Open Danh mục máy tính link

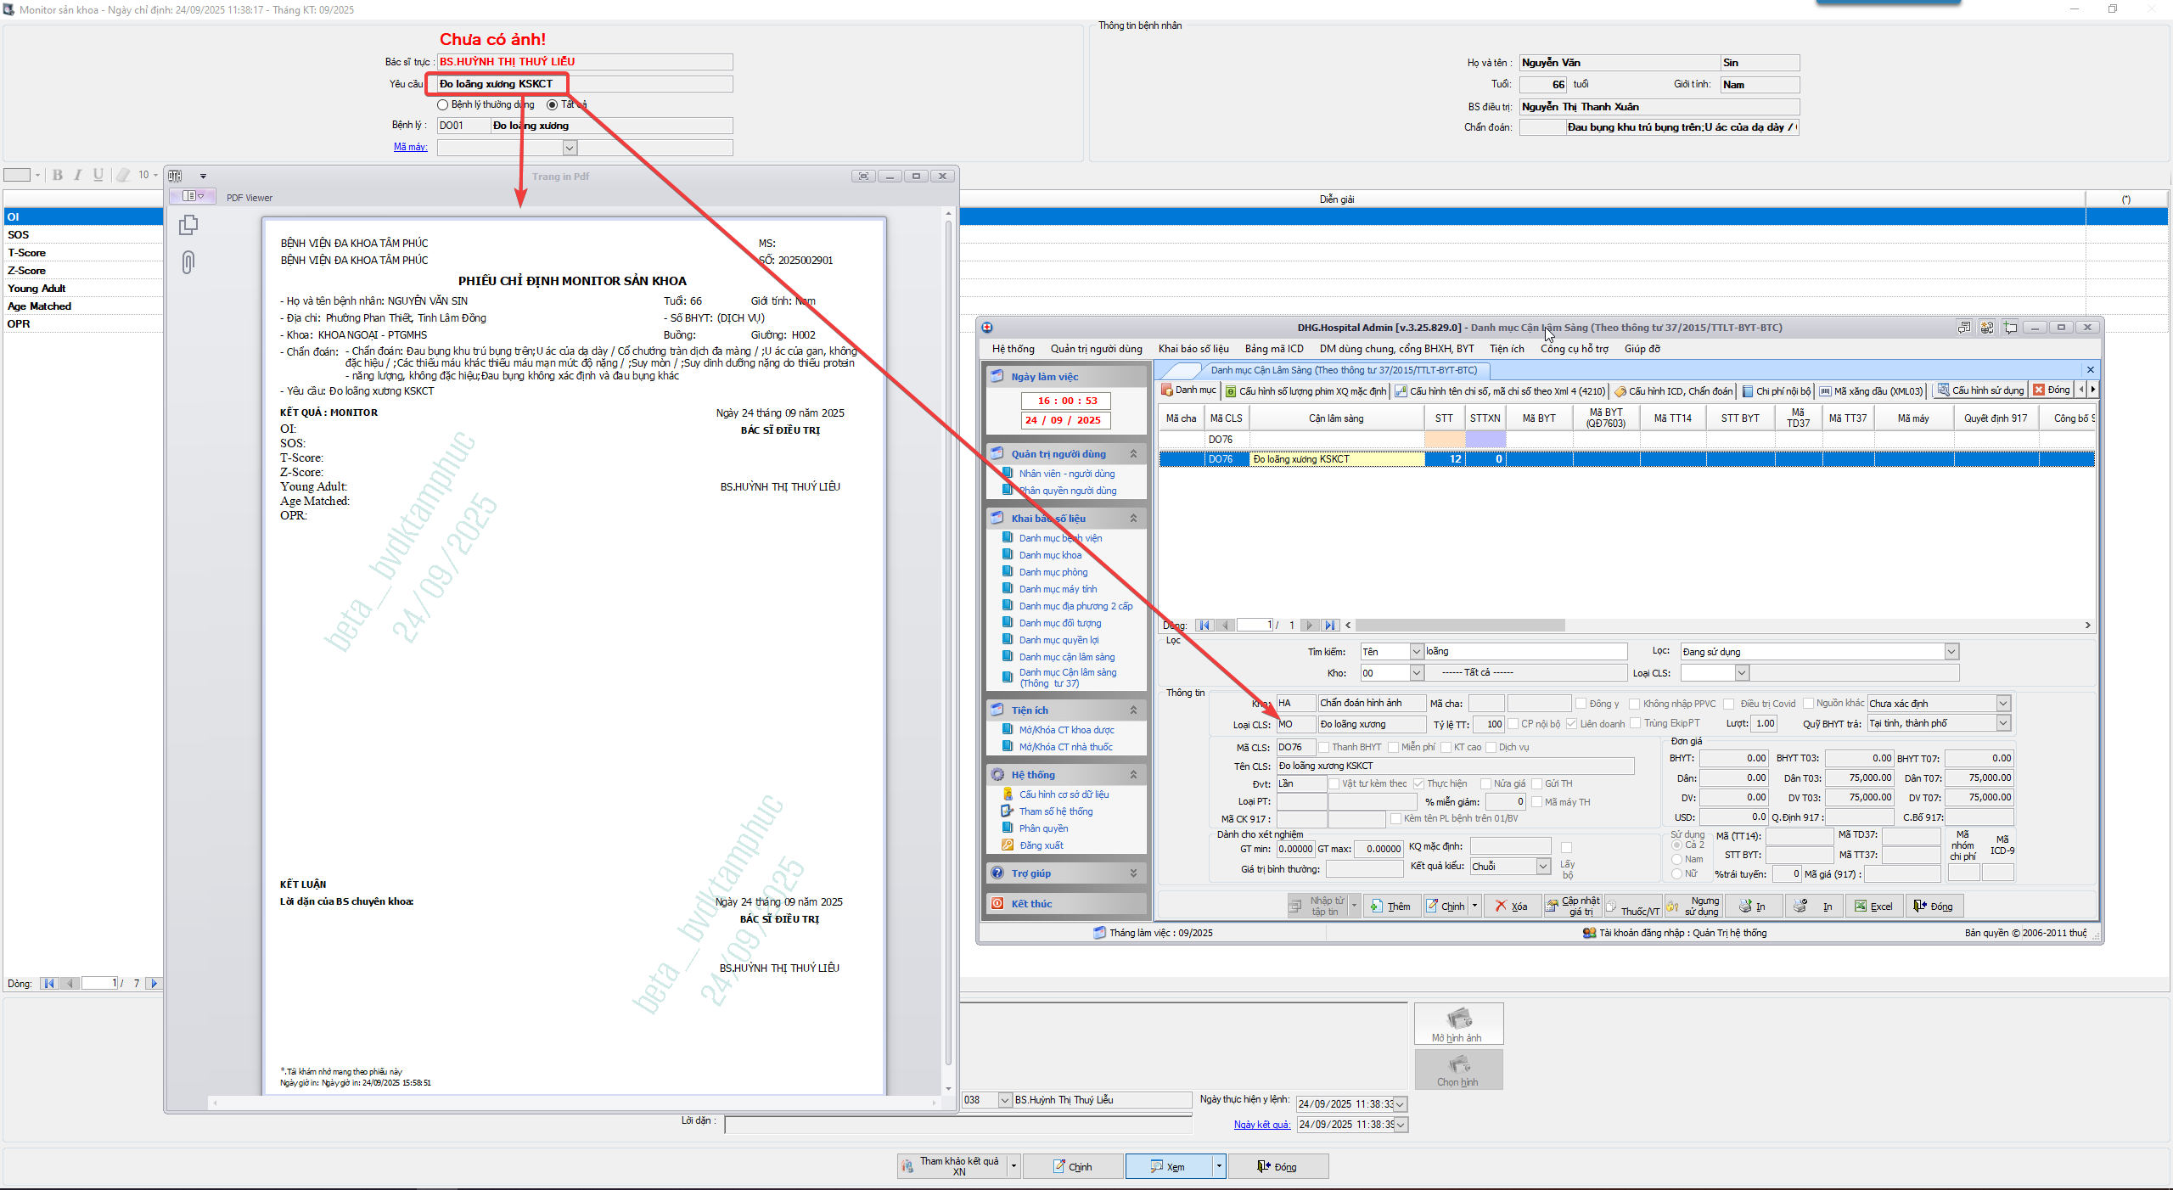[1058, 589]
